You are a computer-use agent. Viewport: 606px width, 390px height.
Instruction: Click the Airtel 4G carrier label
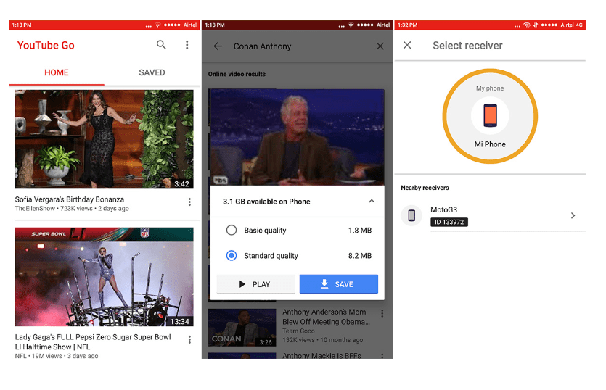click(x=571, y=25)
